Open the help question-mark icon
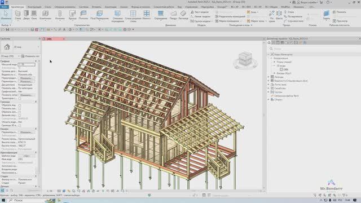Screen dimensions: 361x203 pos(328,2)
